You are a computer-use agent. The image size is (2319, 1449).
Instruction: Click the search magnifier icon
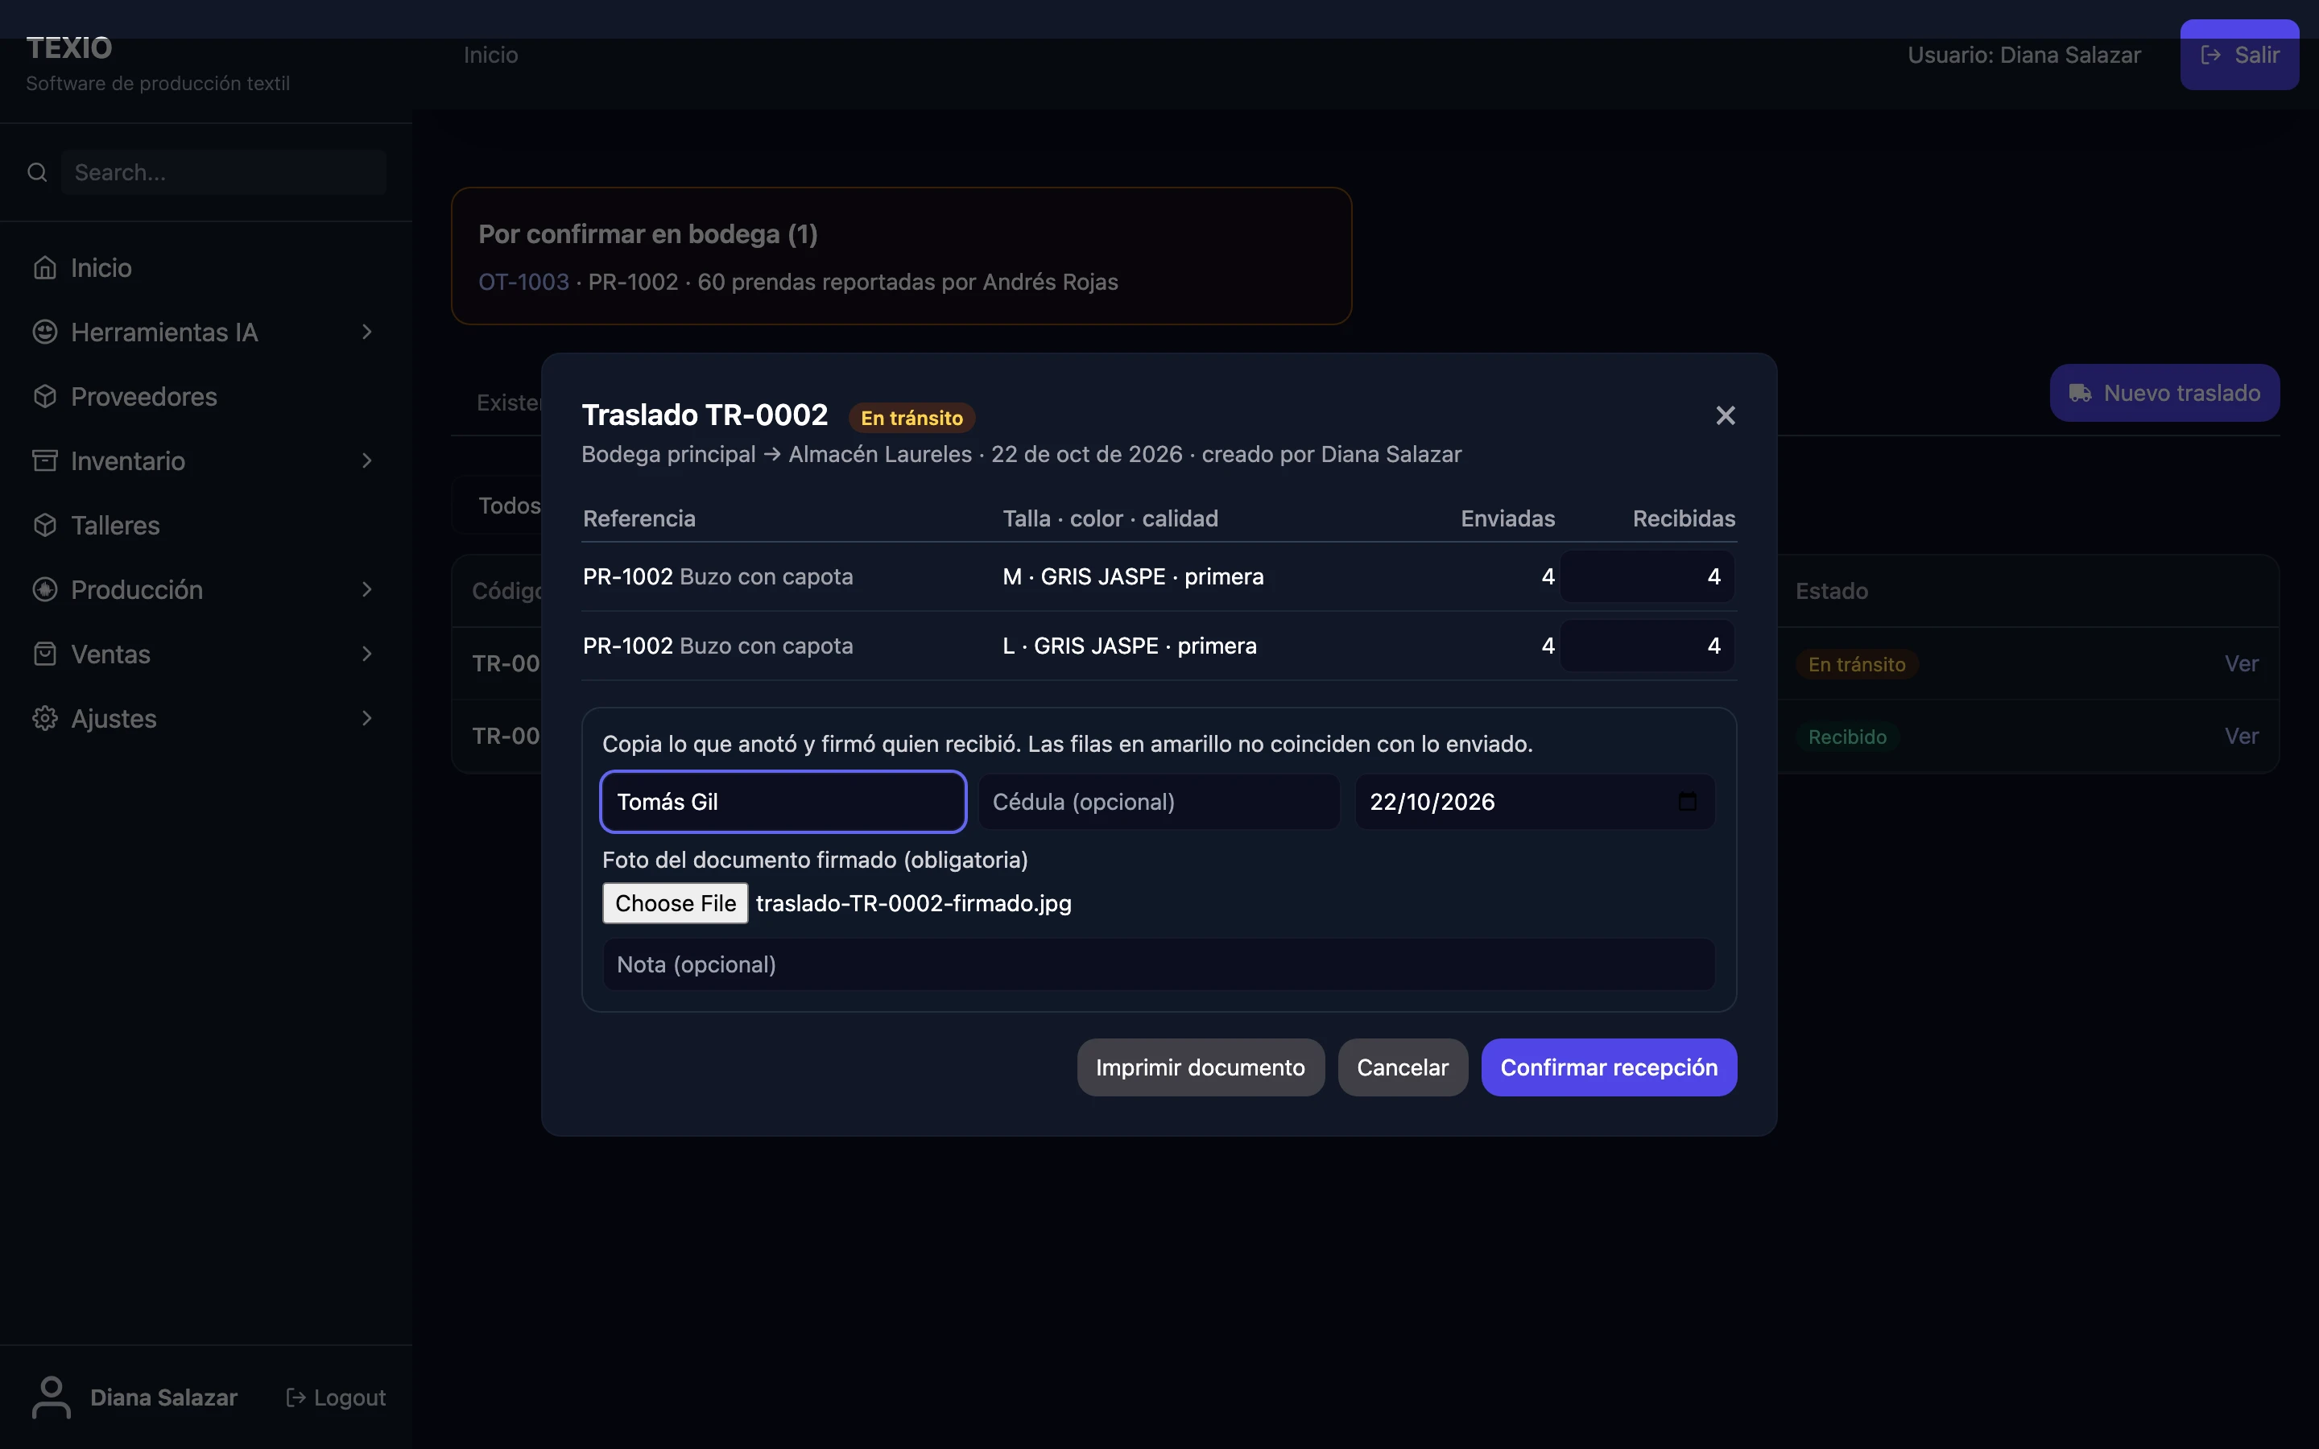pyautogui.click(x=37, y=172)
